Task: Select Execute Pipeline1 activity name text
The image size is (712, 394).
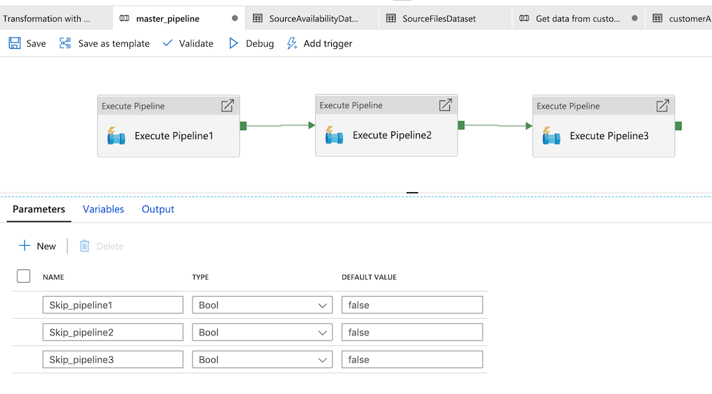Action: (174, 136)
